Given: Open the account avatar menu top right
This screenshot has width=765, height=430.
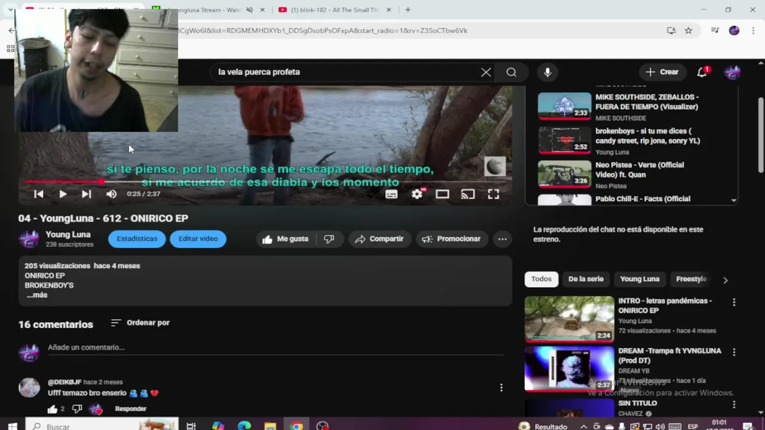Looking at the screenshot, I should (x=733, y=72).
